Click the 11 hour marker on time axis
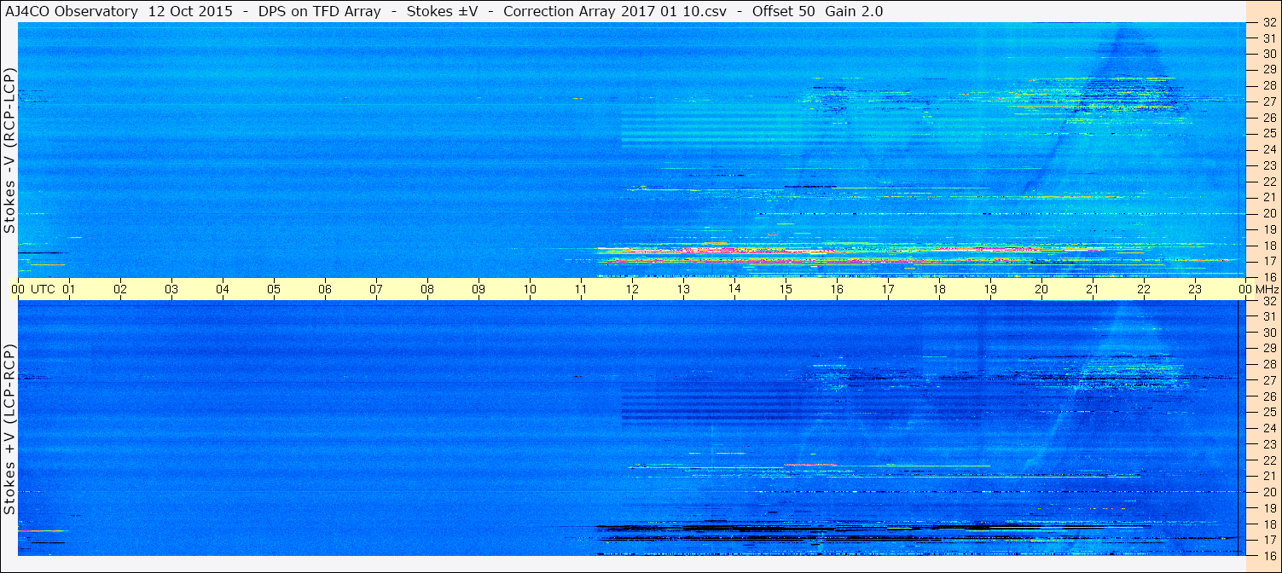 coord(581,289)
